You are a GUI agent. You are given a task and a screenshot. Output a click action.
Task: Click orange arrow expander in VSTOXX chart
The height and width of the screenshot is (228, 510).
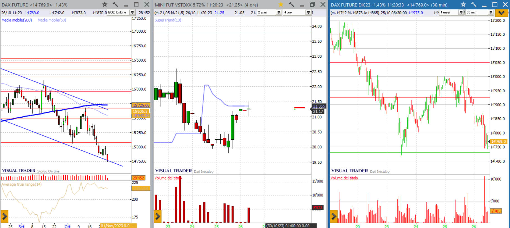158,216
